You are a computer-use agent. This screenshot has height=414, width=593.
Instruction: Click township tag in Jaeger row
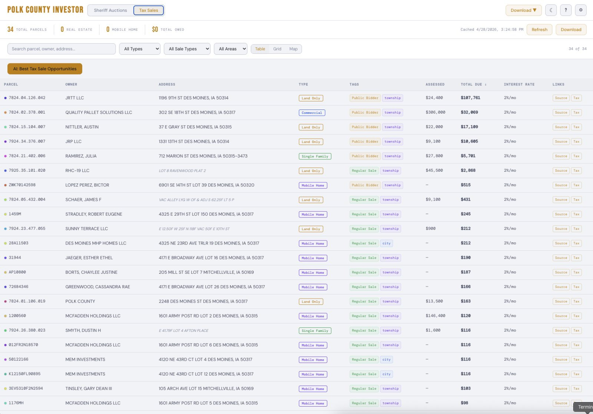pos(391,258)
